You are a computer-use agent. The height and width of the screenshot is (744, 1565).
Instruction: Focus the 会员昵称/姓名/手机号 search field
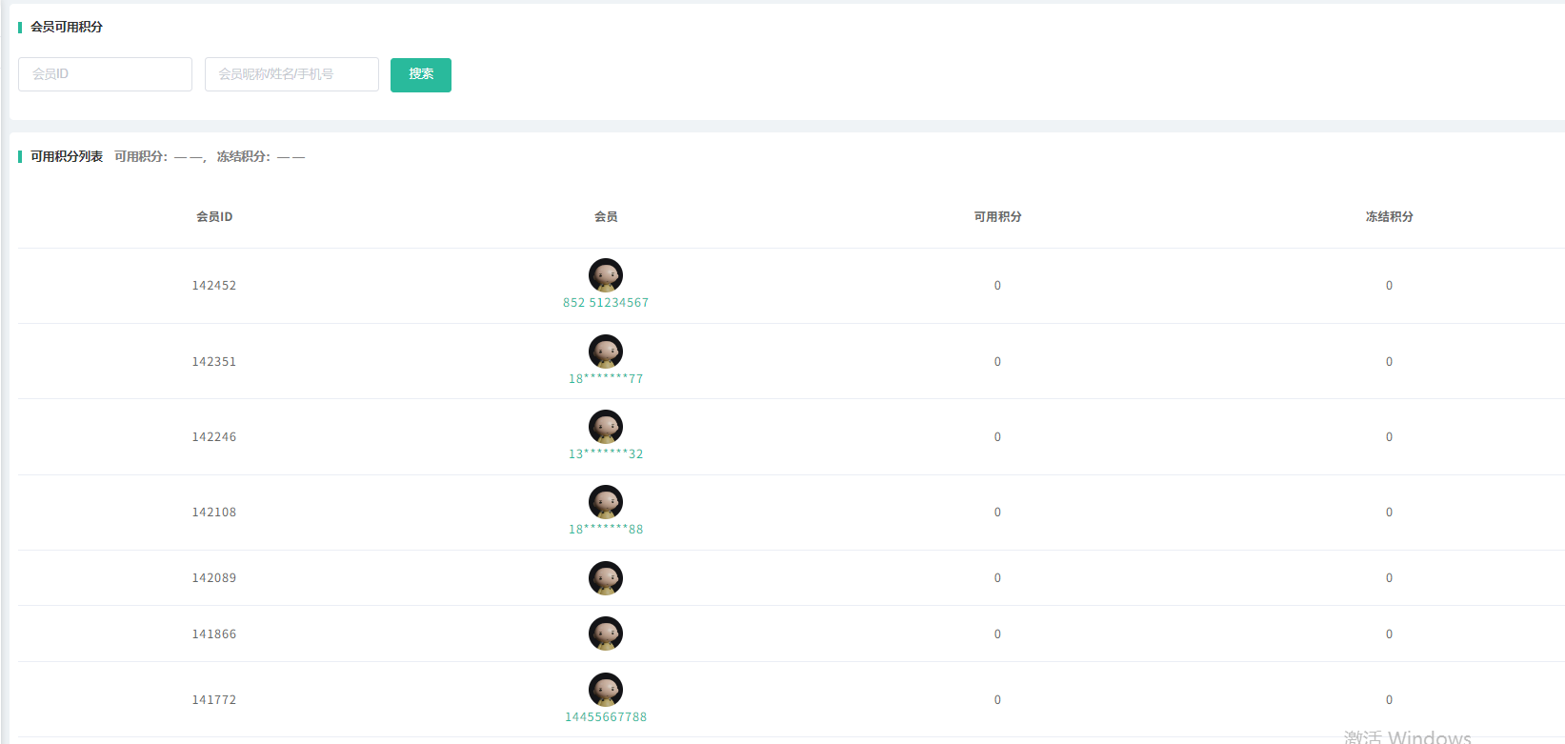click(x=291, y=74)
